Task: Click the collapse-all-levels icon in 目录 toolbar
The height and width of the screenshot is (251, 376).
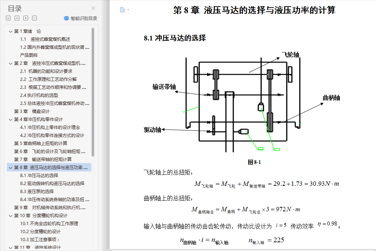Action: pos(17,18)
